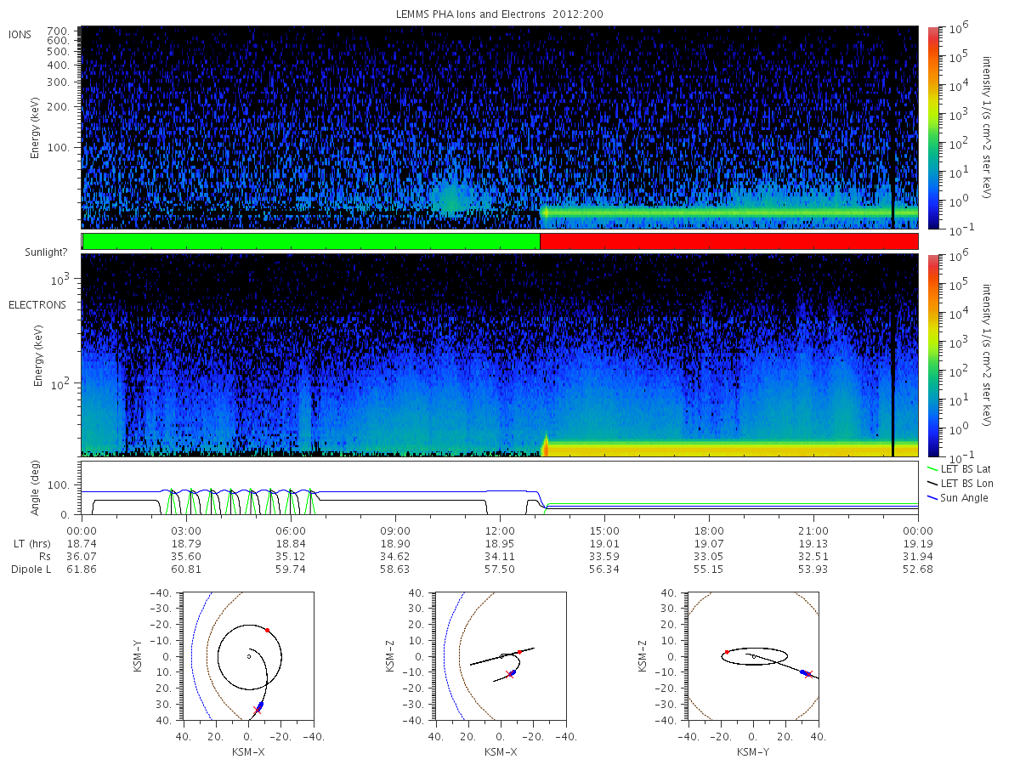Image resolution: width=1020 pixels, height=765 pixels.
Task: Click the green segment of Sunlight bar
Action: click(311, 241)
